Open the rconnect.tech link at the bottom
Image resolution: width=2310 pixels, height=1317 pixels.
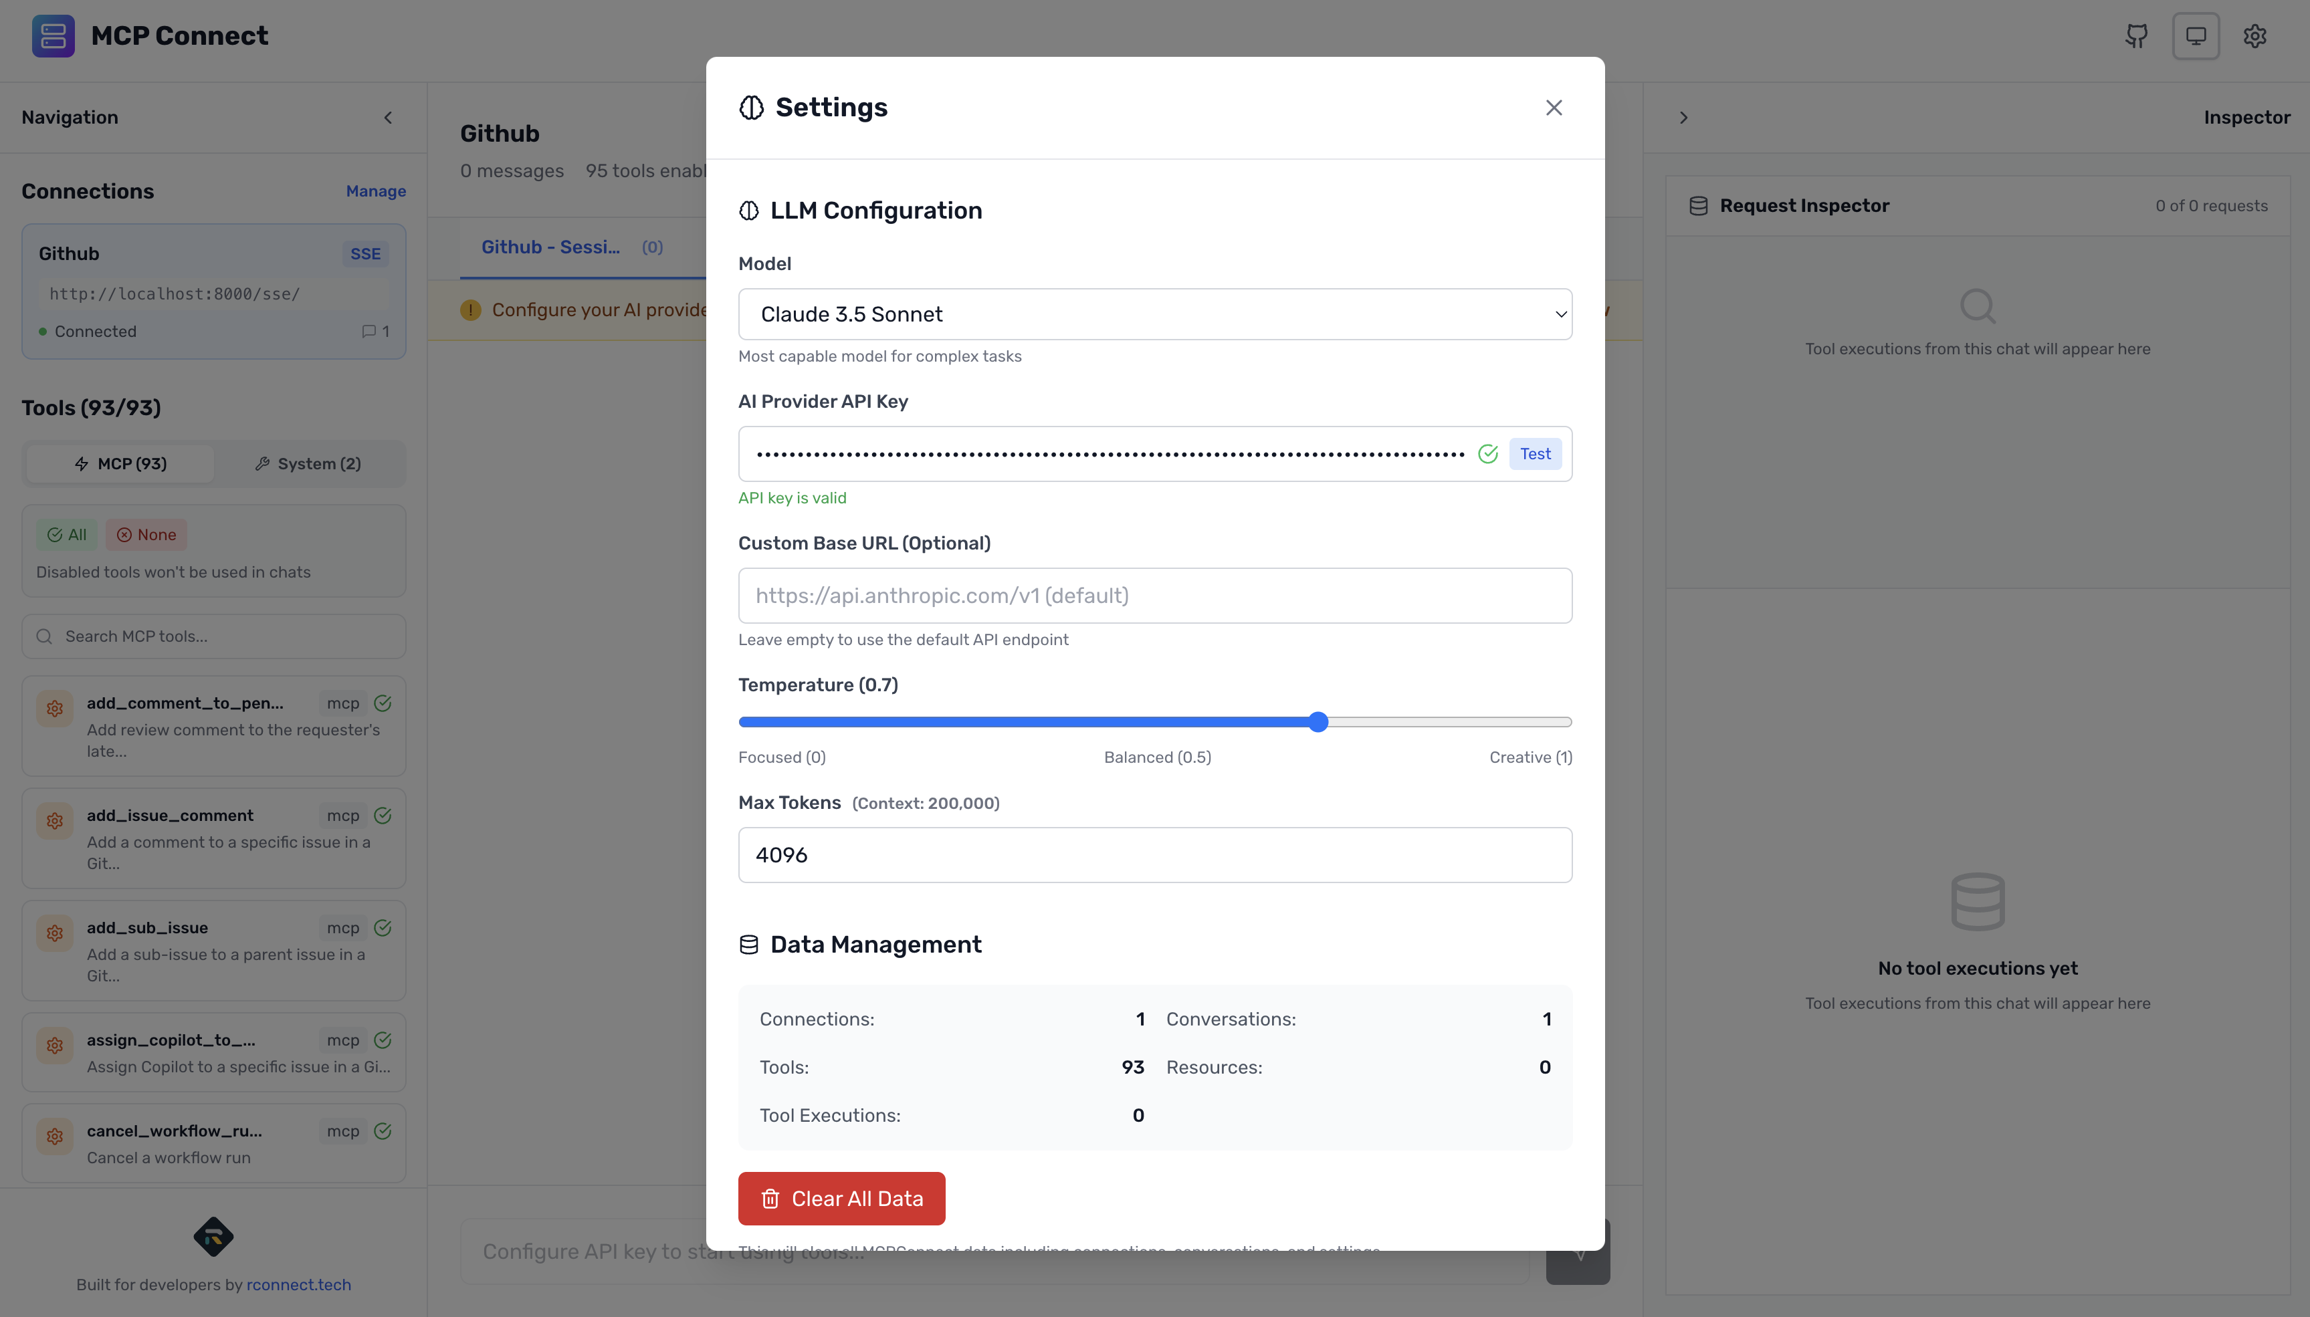298,1284
